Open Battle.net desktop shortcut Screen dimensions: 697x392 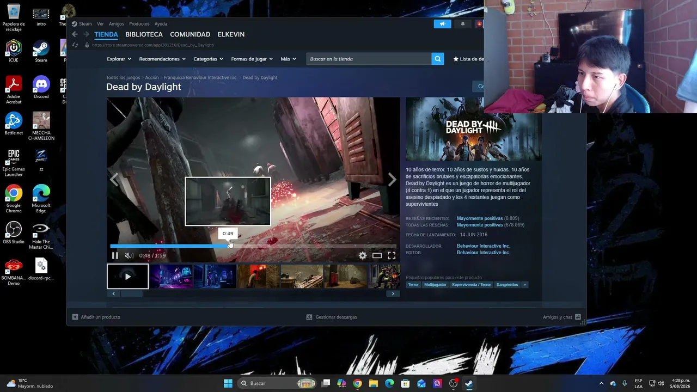pyautogui.click(x=14, y=124)
